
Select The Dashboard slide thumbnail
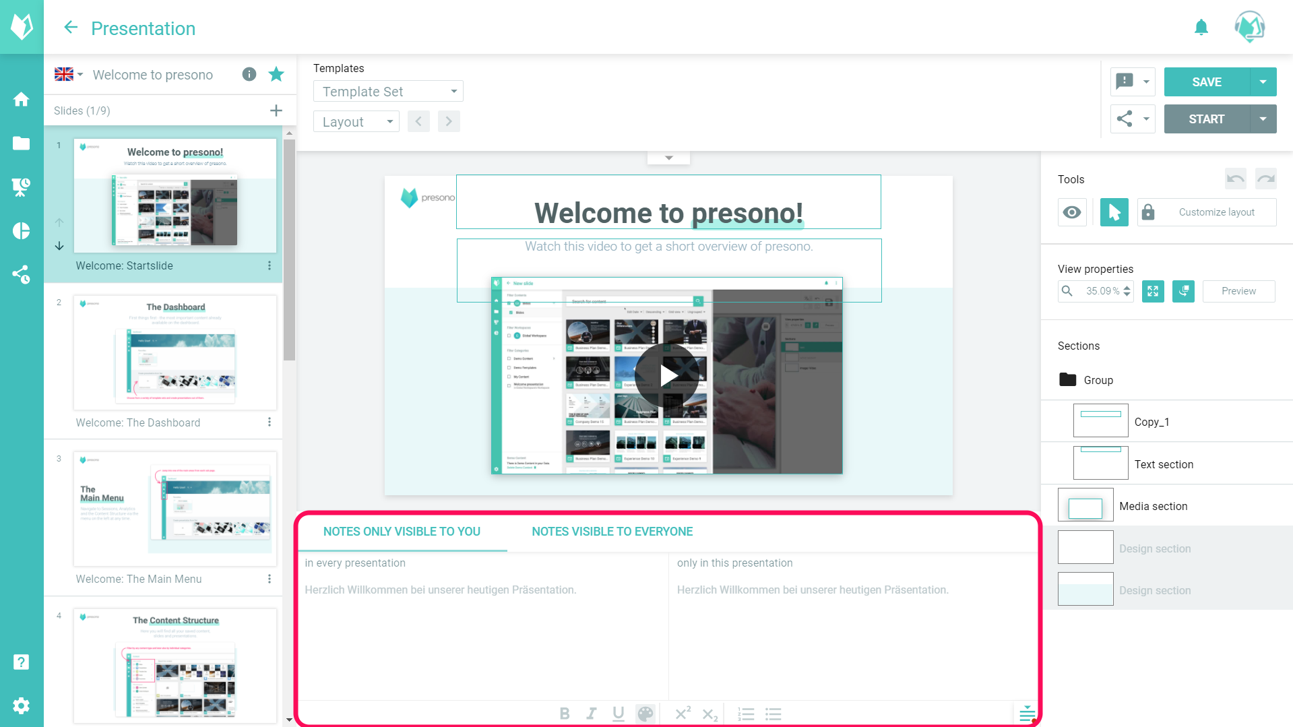pyautogui.click(x=175, y=352)
